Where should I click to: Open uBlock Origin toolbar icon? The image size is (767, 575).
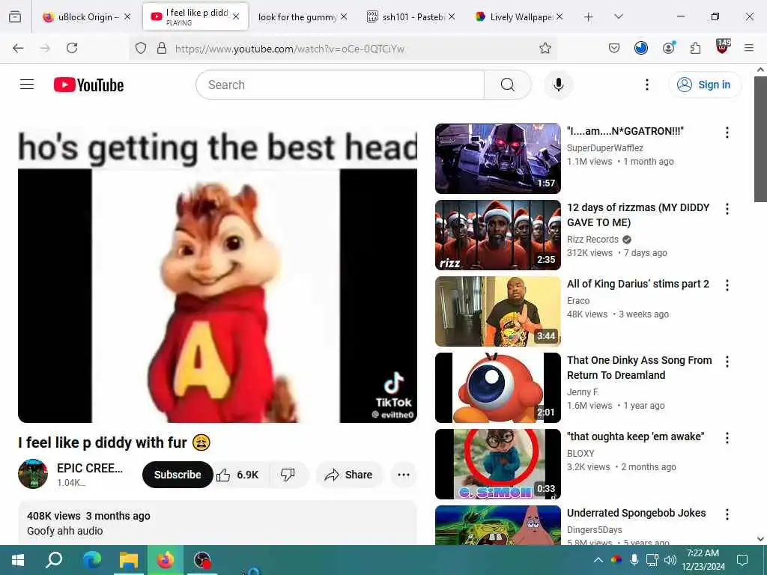point(723,47)
